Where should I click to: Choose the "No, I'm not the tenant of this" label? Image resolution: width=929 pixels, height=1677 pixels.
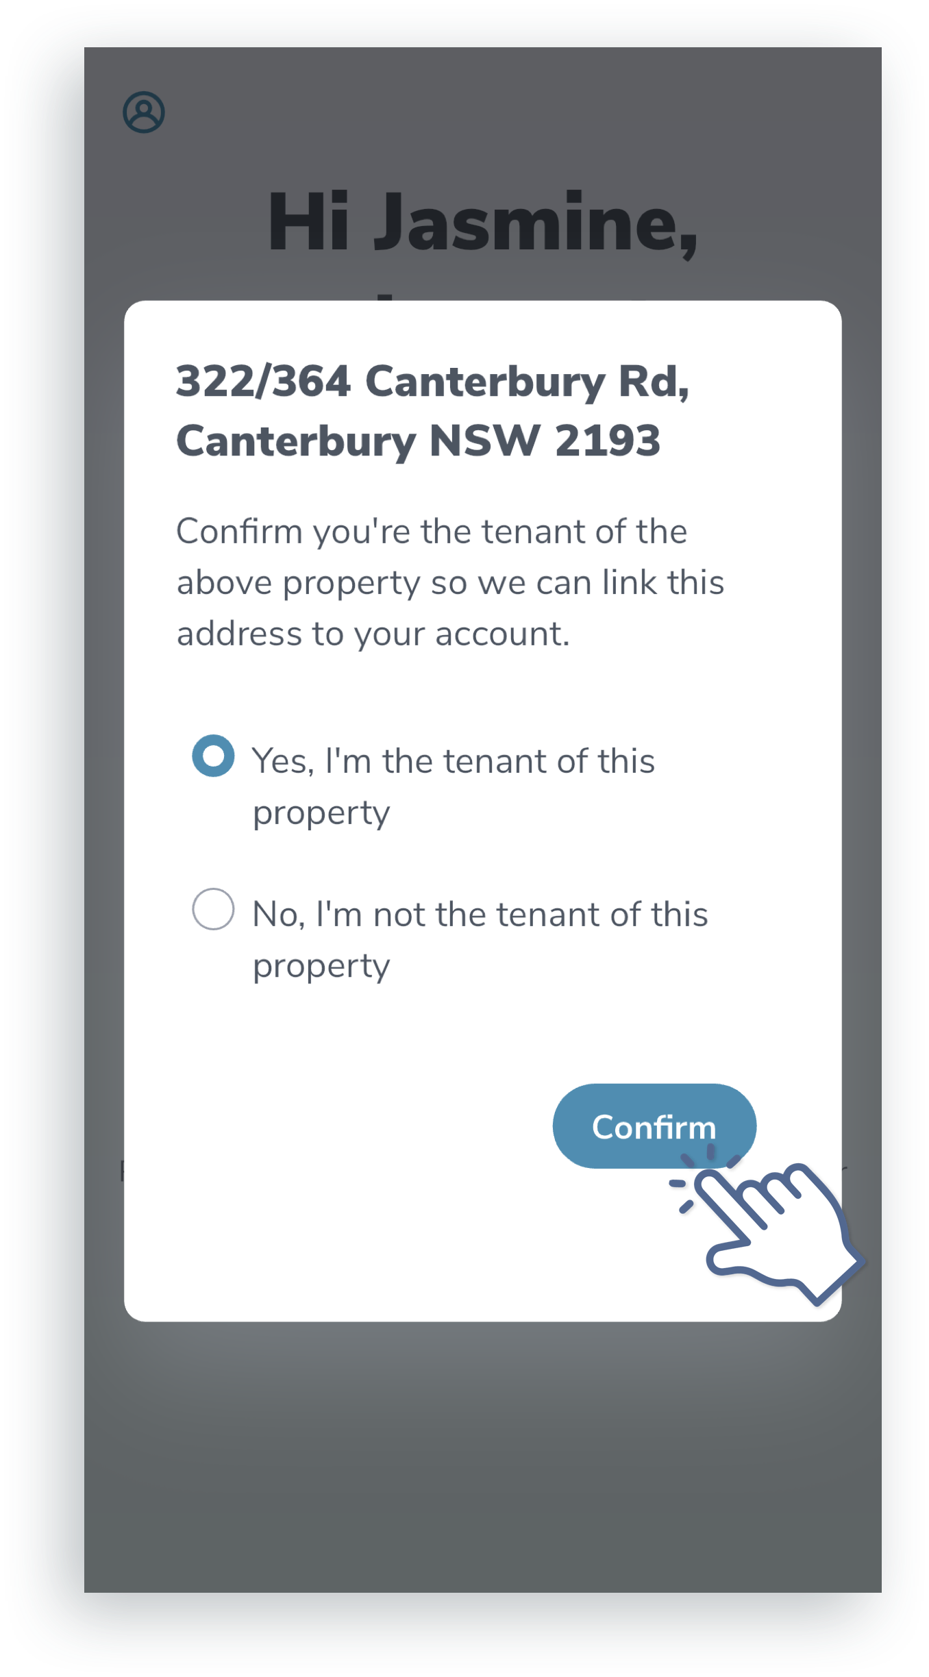(480, 915)
